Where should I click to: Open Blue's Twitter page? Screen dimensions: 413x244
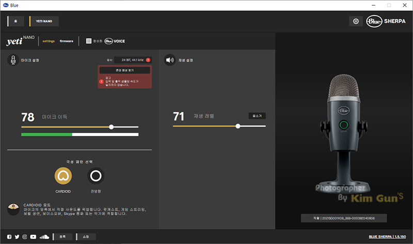coord(17,237)
